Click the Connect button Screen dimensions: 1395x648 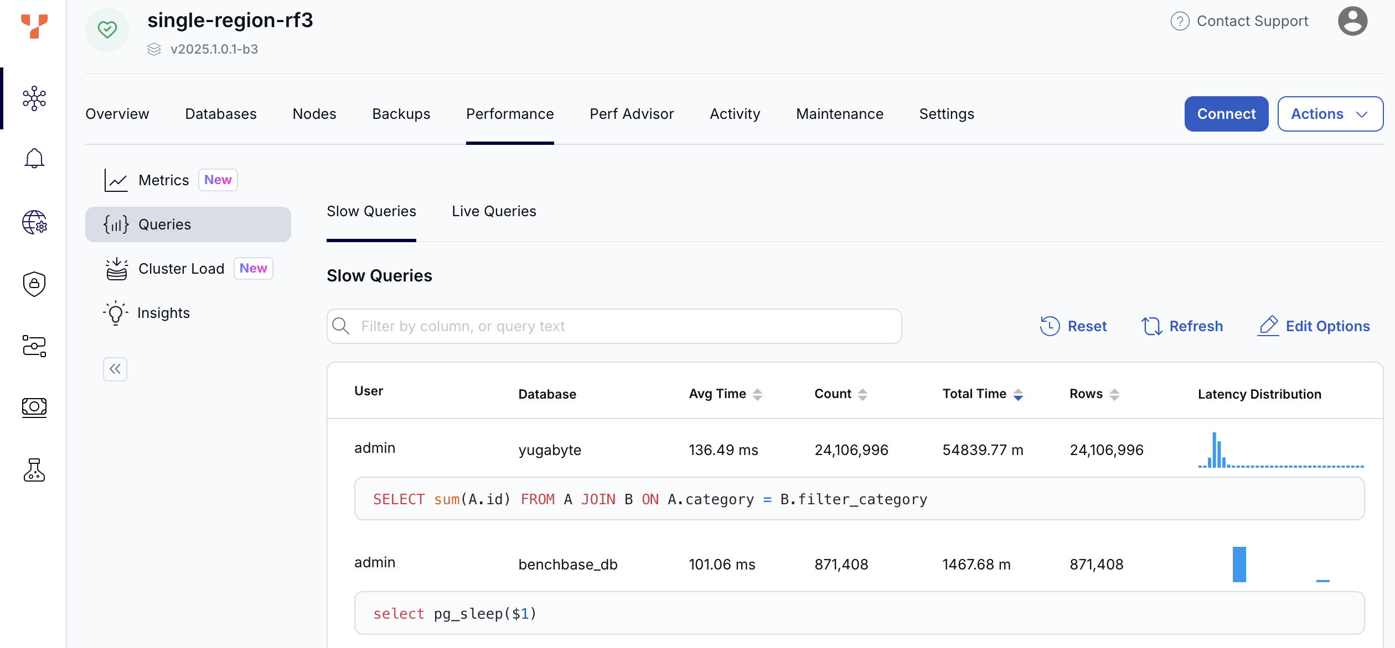[1226, 113]
